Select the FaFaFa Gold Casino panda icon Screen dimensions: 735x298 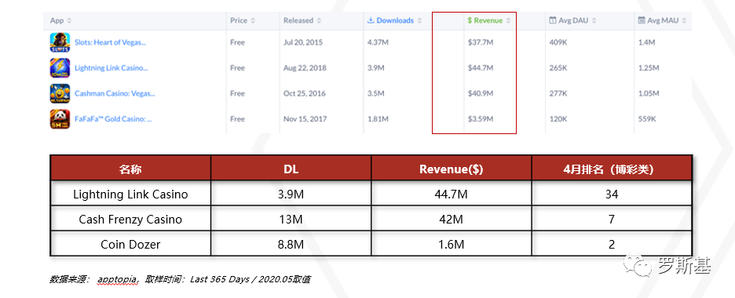click(60, 119)
